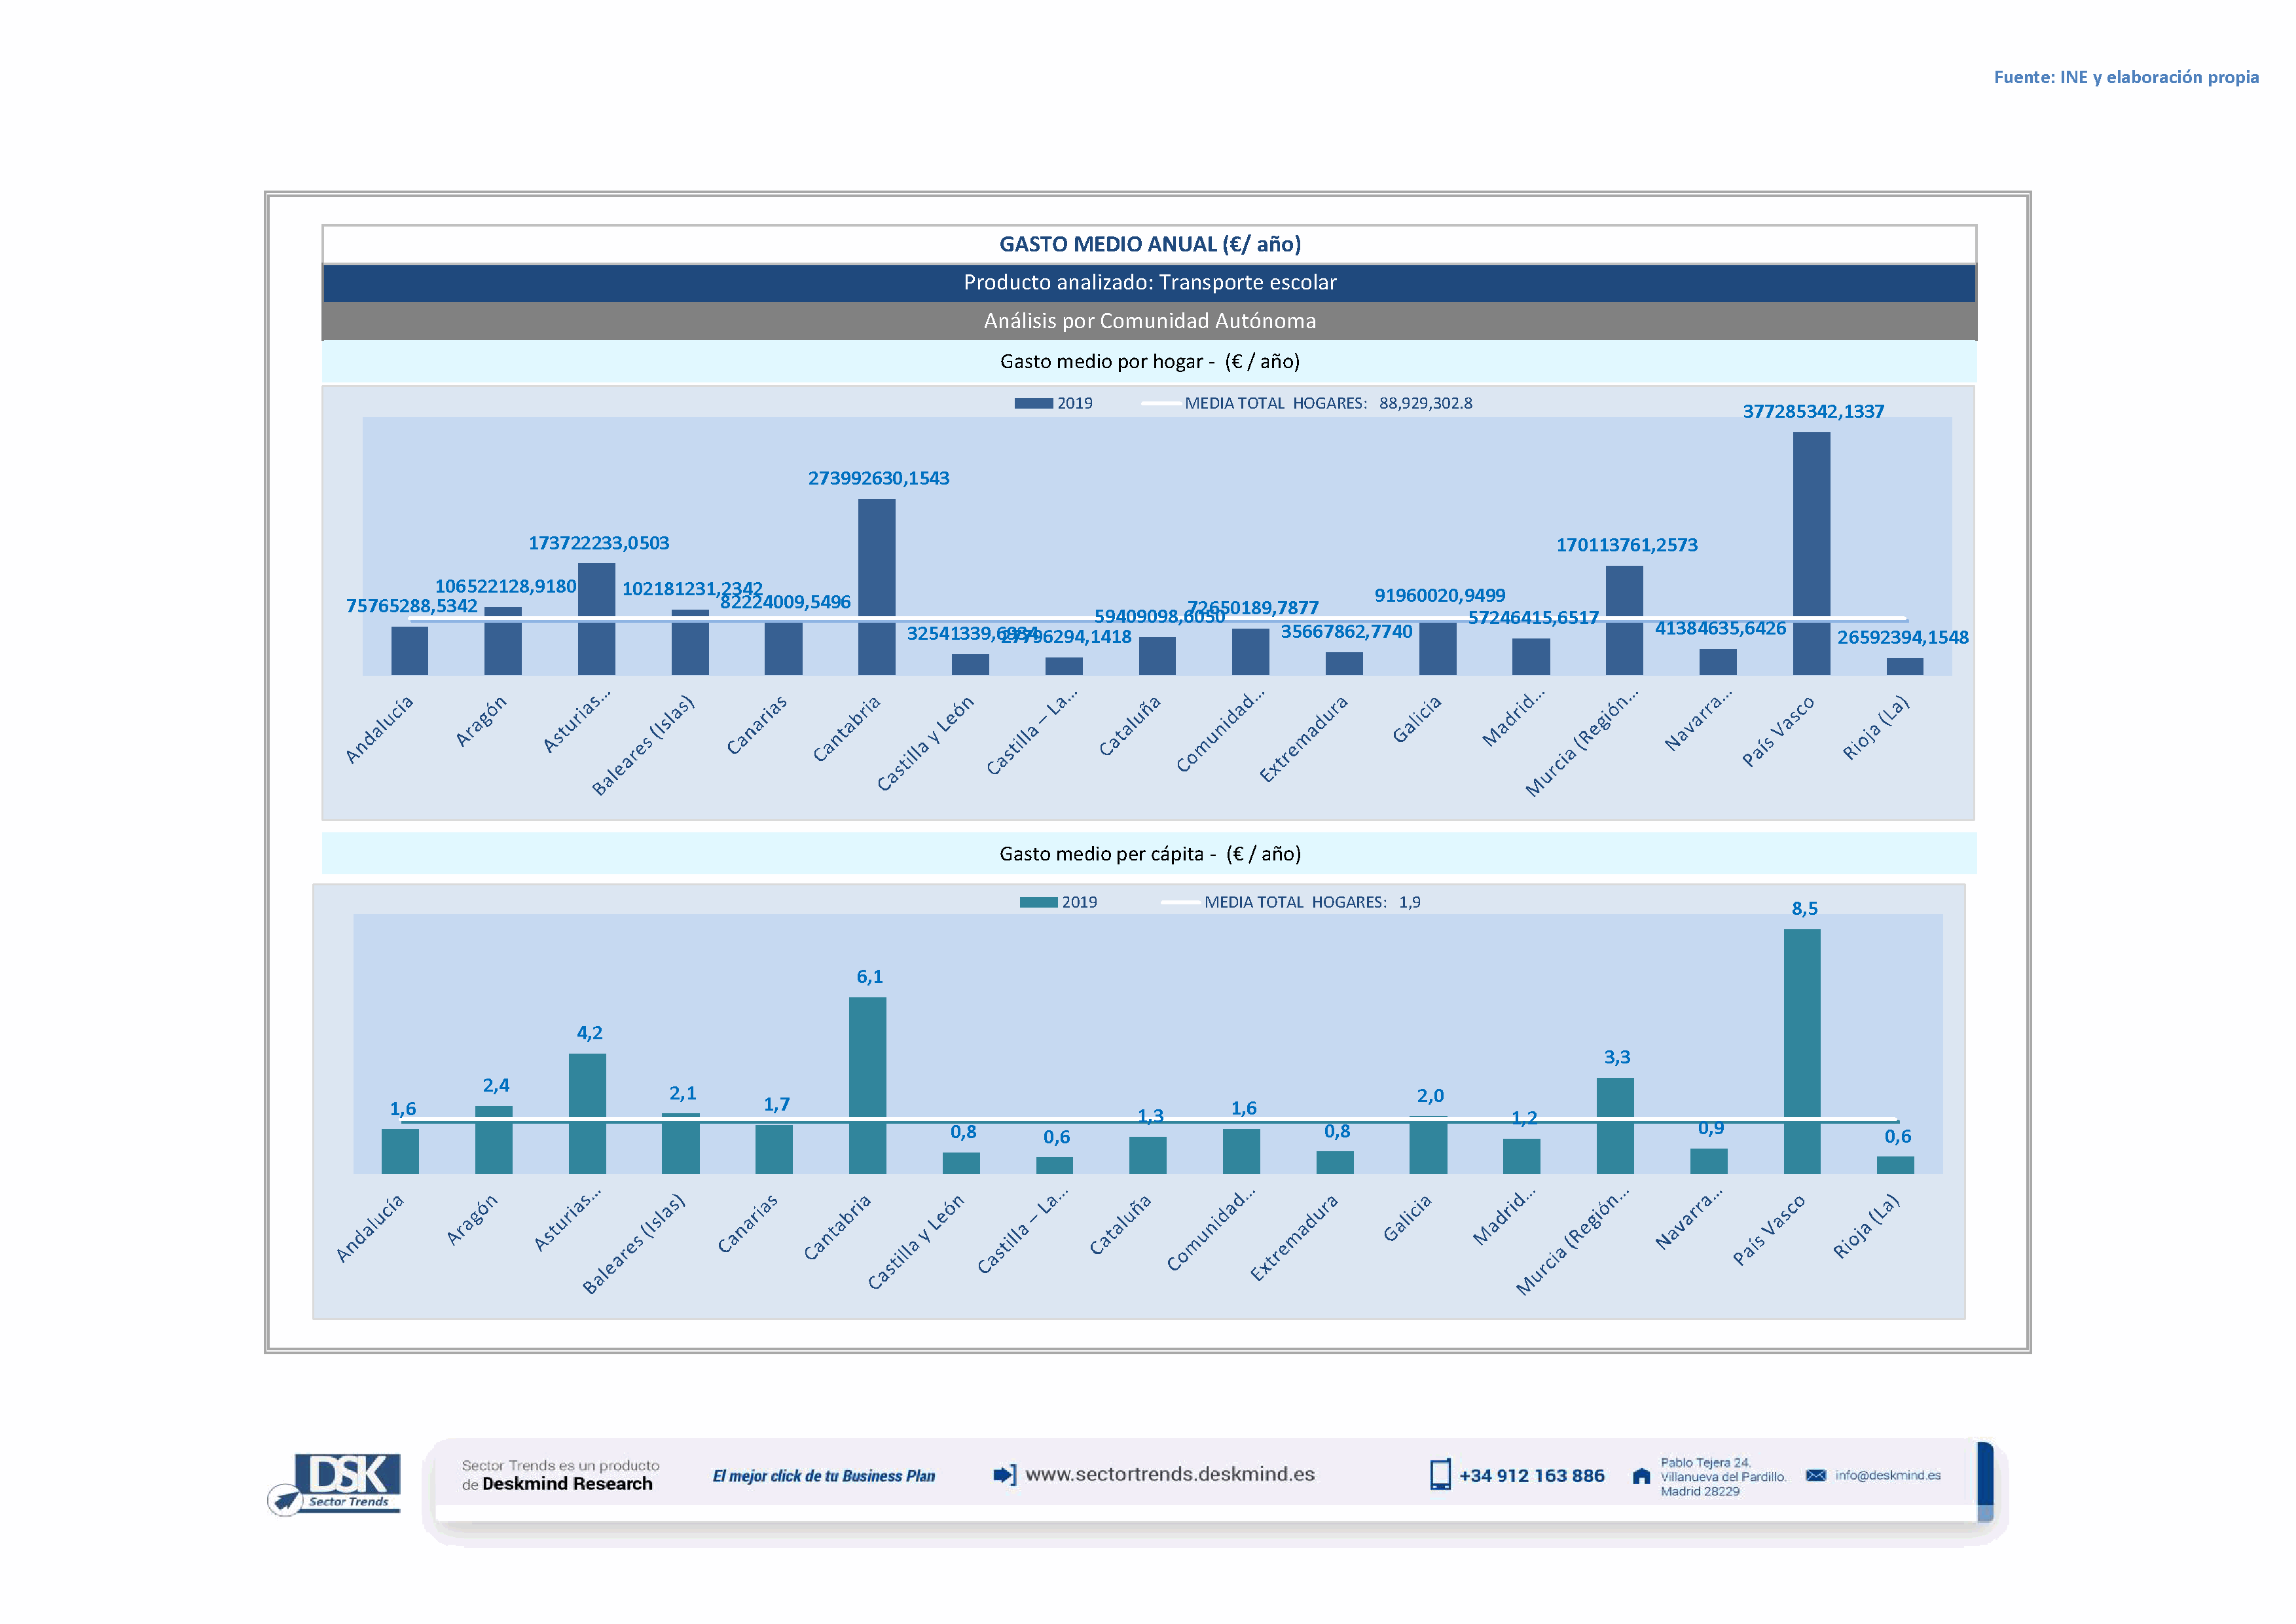Click the arrow icon beside the website address

(1004, 1474)
